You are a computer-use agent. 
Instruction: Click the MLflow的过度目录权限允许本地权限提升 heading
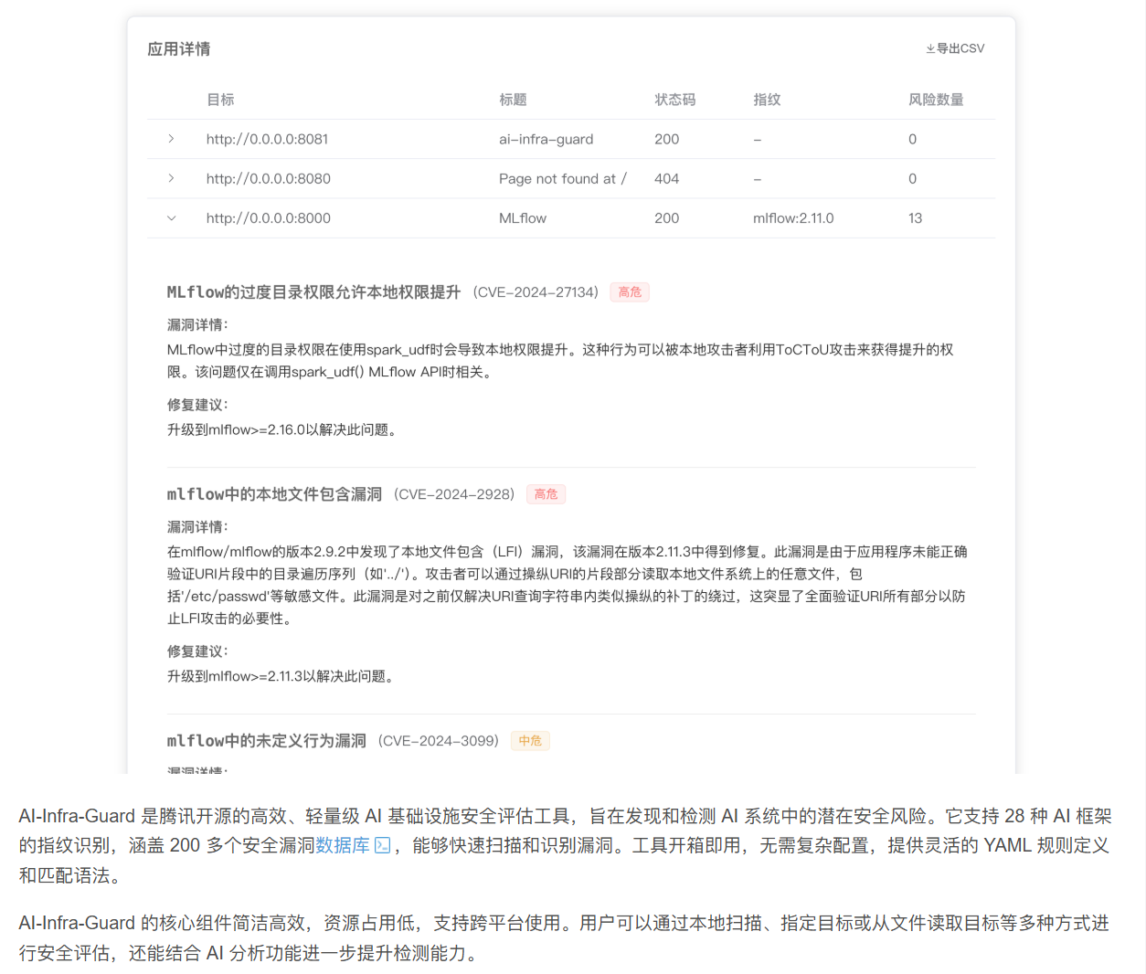pyautogui.click(x=313, y=292)
